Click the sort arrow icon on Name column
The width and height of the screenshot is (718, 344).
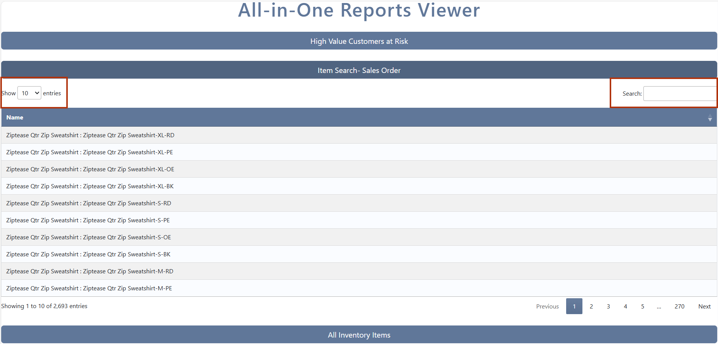pos(710,118)
